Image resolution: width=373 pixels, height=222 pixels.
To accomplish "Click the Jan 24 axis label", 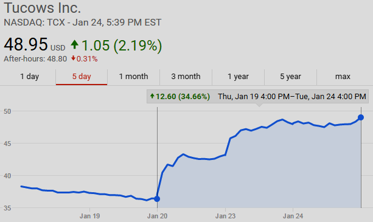I will pos(293,216).
